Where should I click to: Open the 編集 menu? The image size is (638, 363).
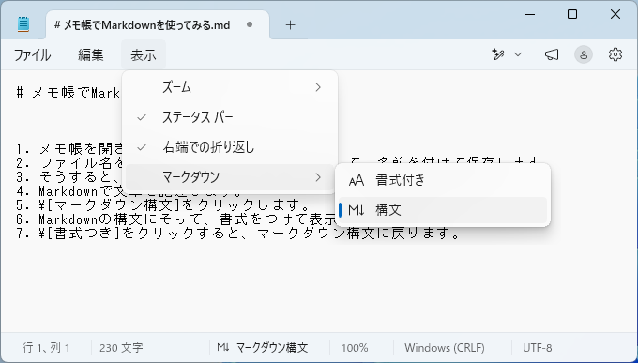point(91,55)
